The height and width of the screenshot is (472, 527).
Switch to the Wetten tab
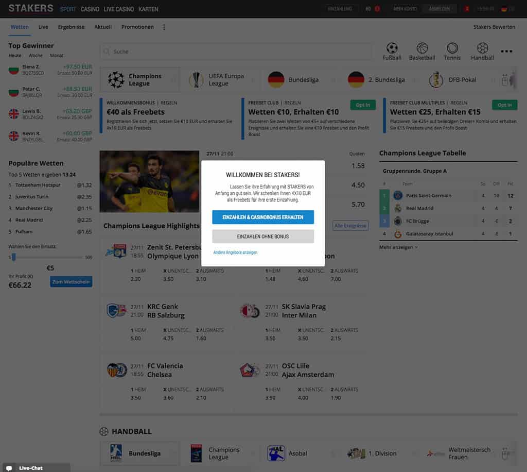20,27
